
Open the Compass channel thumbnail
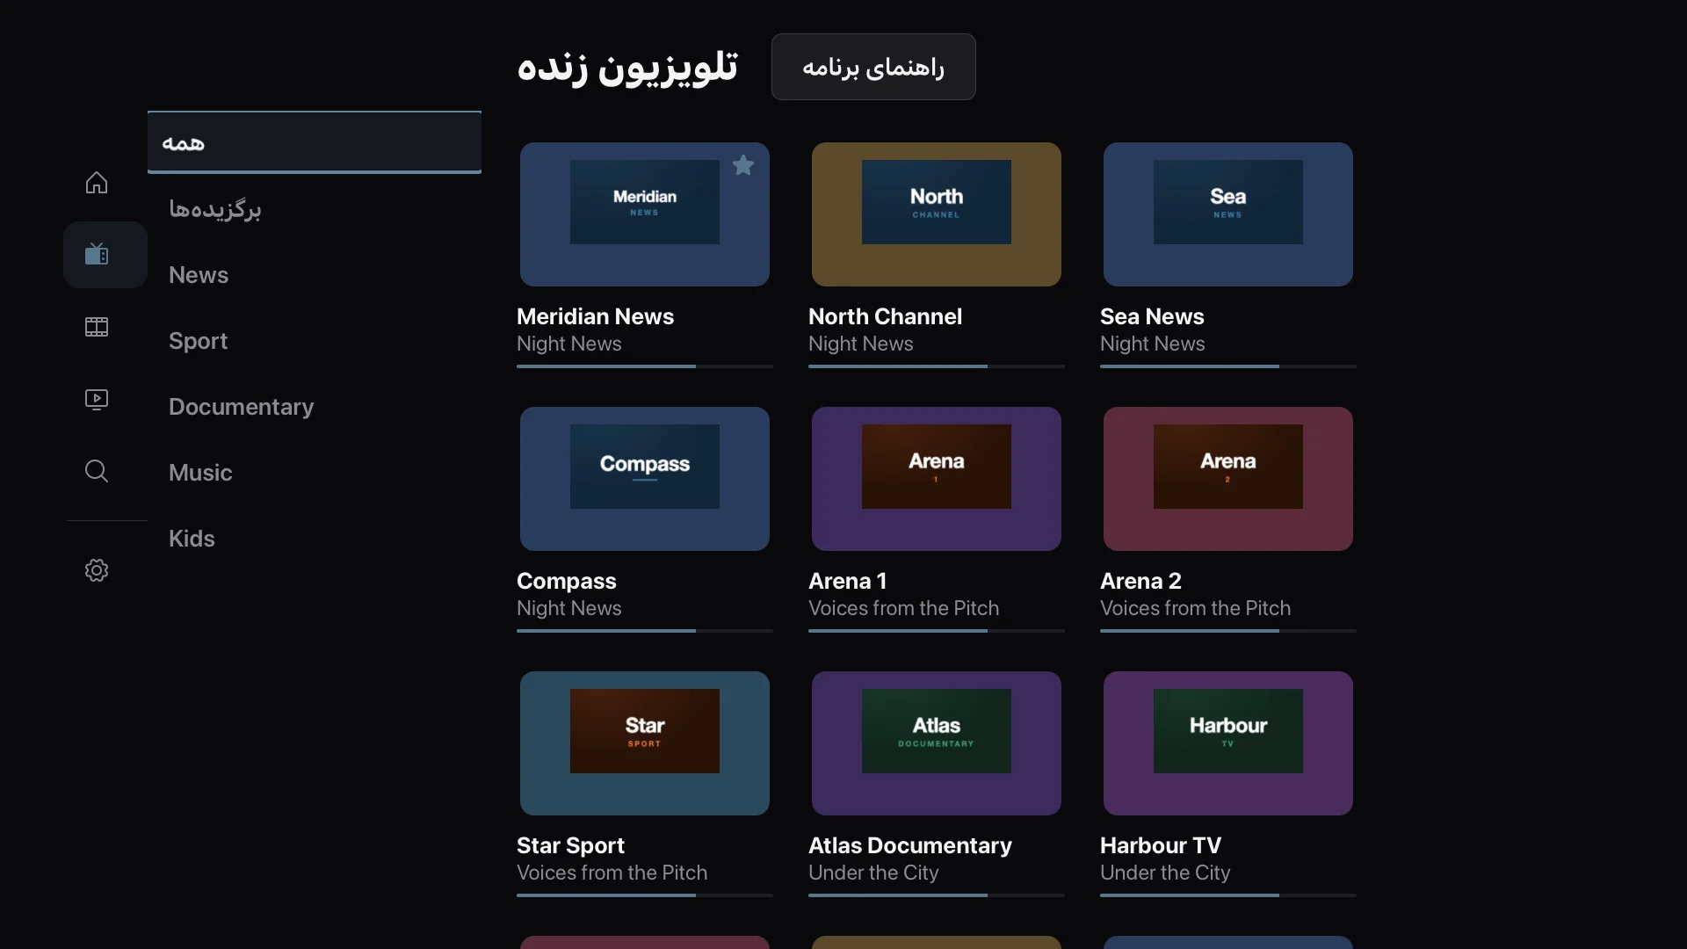pyautogui.click(x=645, y=479)
